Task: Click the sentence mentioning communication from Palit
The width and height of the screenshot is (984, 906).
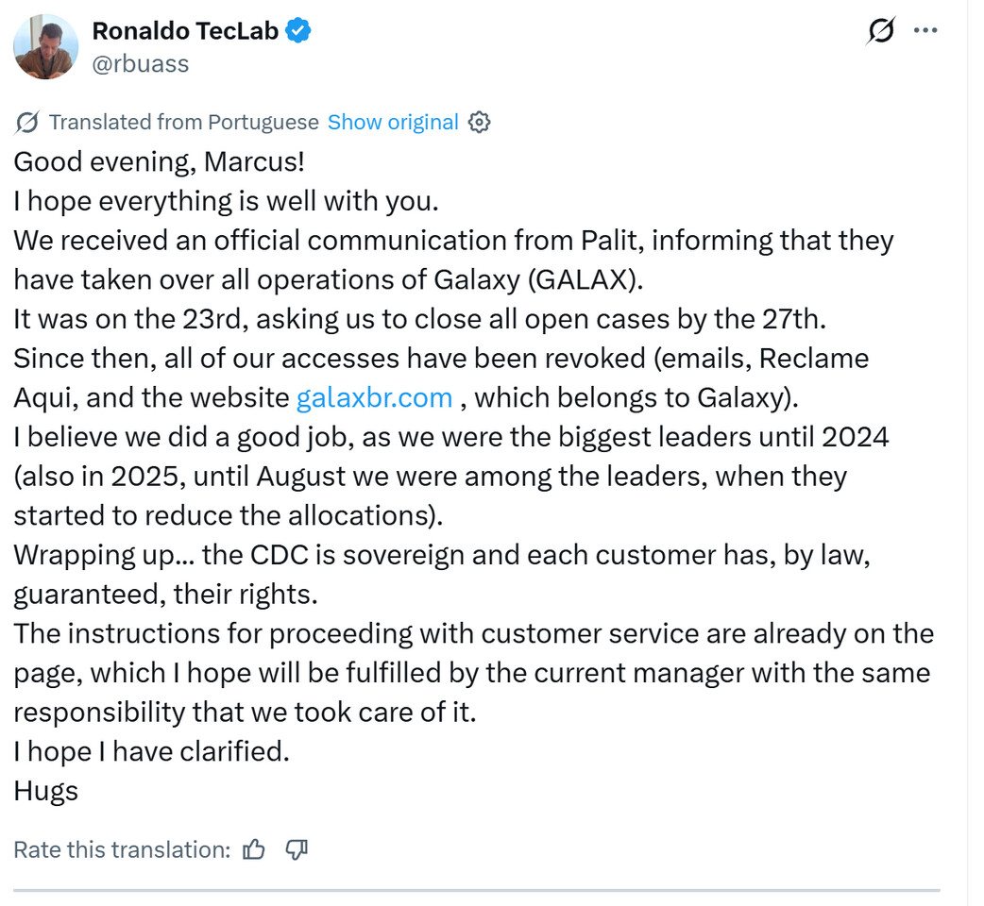Action: point(453,241)
